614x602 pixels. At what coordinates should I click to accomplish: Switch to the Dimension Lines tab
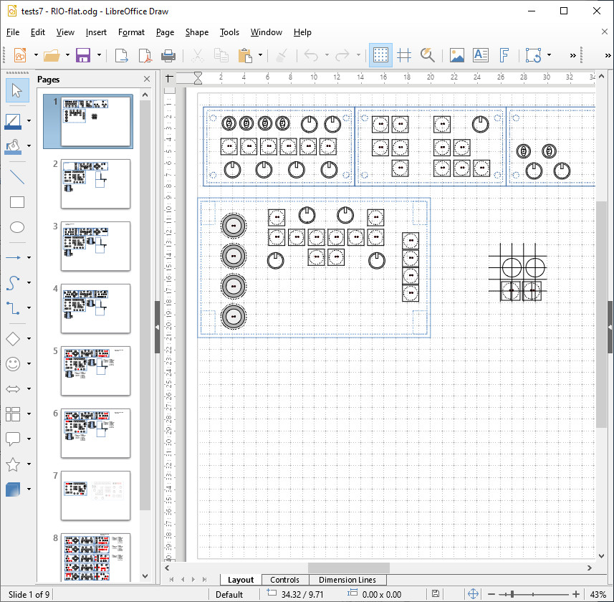[x=347, y=580]
